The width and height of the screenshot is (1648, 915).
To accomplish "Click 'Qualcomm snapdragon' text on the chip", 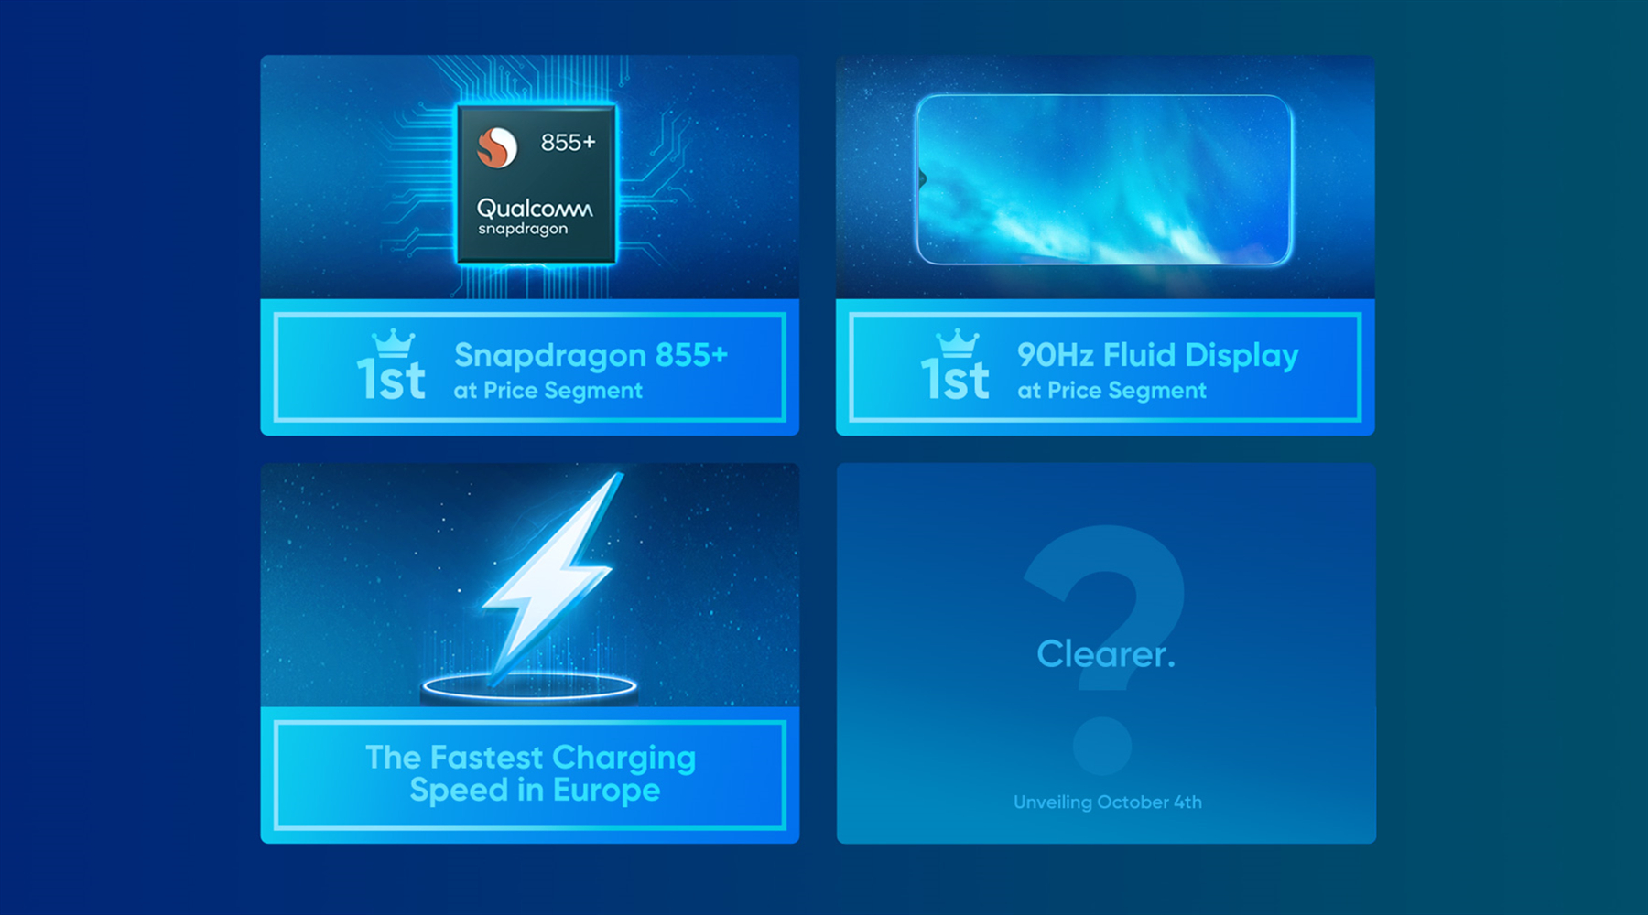I will click(534, 217).
